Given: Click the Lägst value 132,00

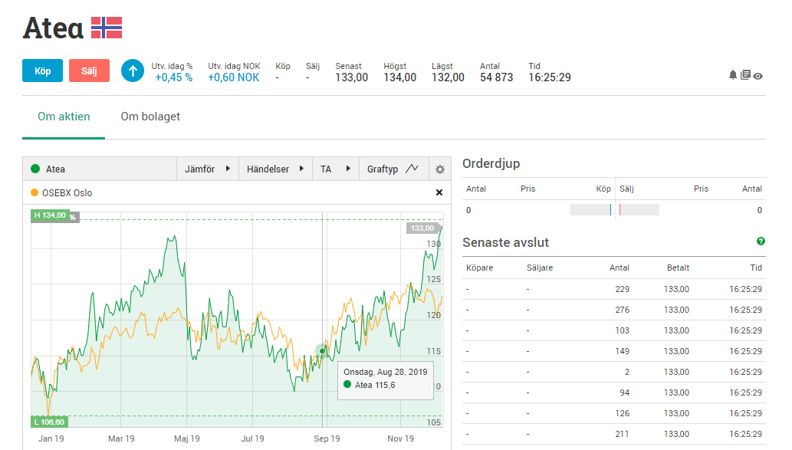Looking at the screenshot, I should click(448, 77).
